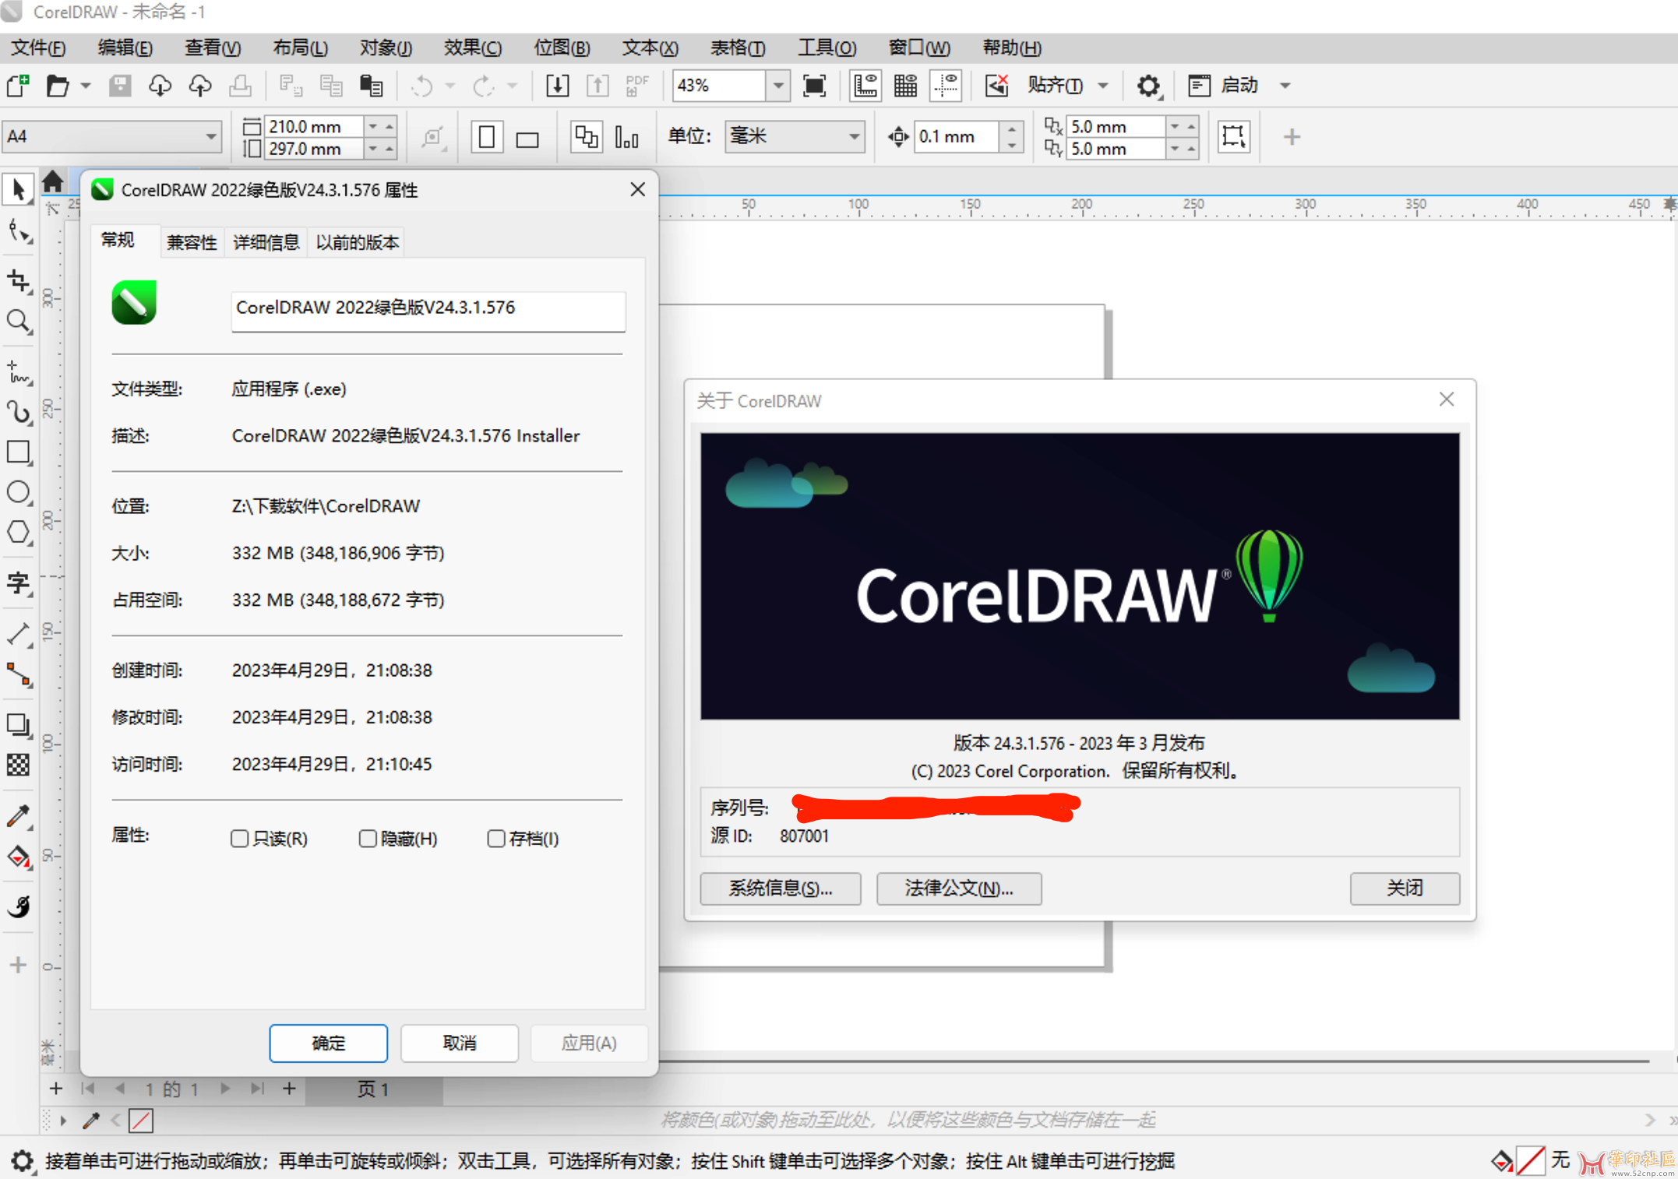Click the Options gear icon in toolbar
Viewport: 1678px width, 1179px height.
tap(1147, 86)
